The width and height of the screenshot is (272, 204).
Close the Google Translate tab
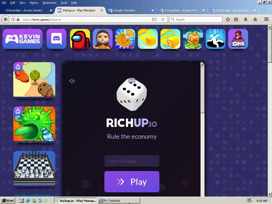click(x=153, y=10)
